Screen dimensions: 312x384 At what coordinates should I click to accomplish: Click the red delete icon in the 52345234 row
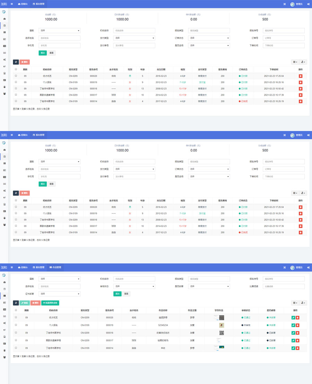(297, 325)
